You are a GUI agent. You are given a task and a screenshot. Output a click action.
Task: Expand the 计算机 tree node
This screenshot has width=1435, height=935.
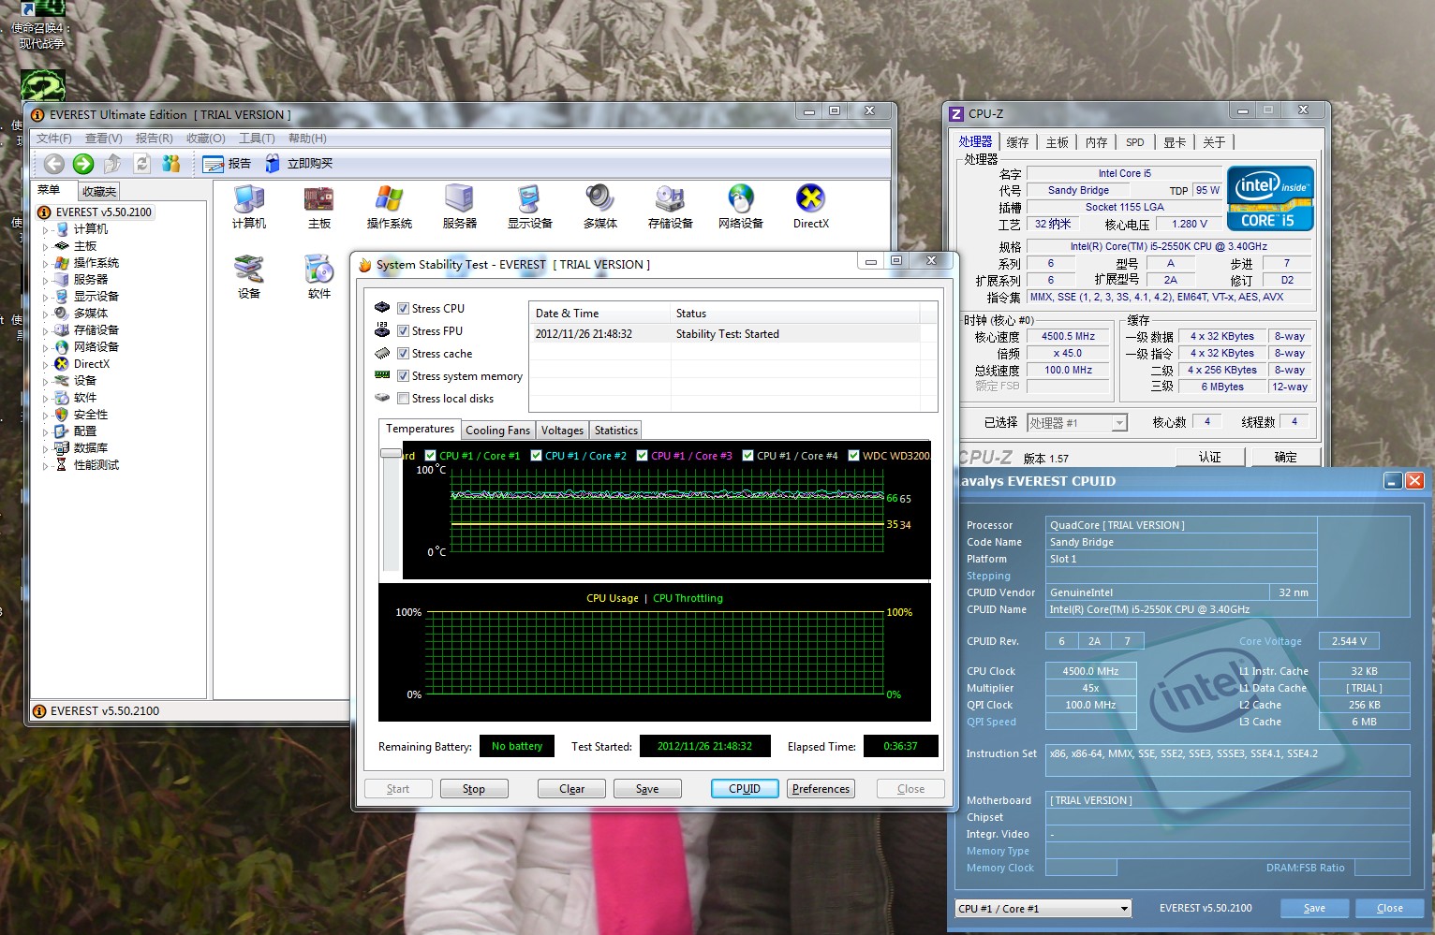45,230
